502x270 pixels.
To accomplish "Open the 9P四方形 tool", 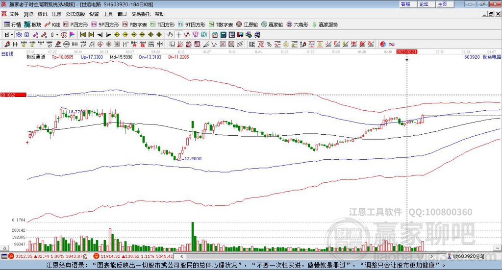I will [x=105, y=25].
